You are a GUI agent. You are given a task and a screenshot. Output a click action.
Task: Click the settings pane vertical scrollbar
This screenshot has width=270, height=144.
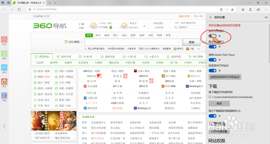point(269,43)
